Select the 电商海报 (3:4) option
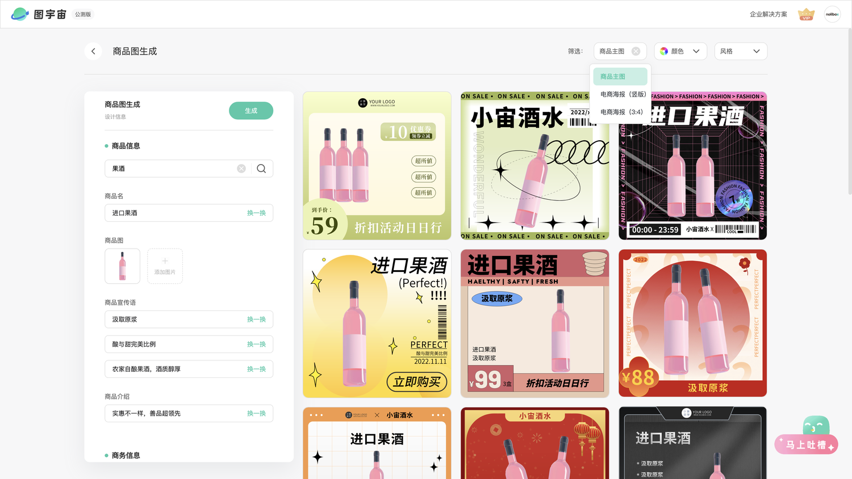The image size is (852, 479). (x=620, y=112)
